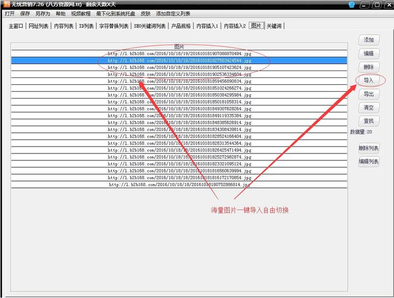The height and width of the screenshot is (298, 394).
Task: Click the 添加 button
Action: click(368, 40)
